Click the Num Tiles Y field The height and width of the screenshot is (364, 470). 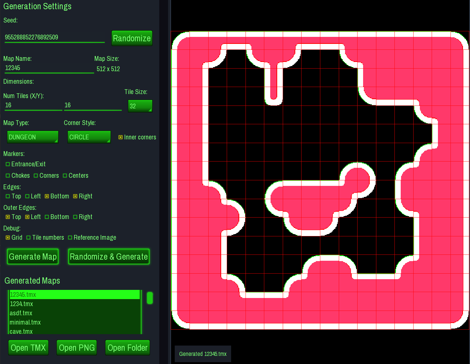pos(93,105)
